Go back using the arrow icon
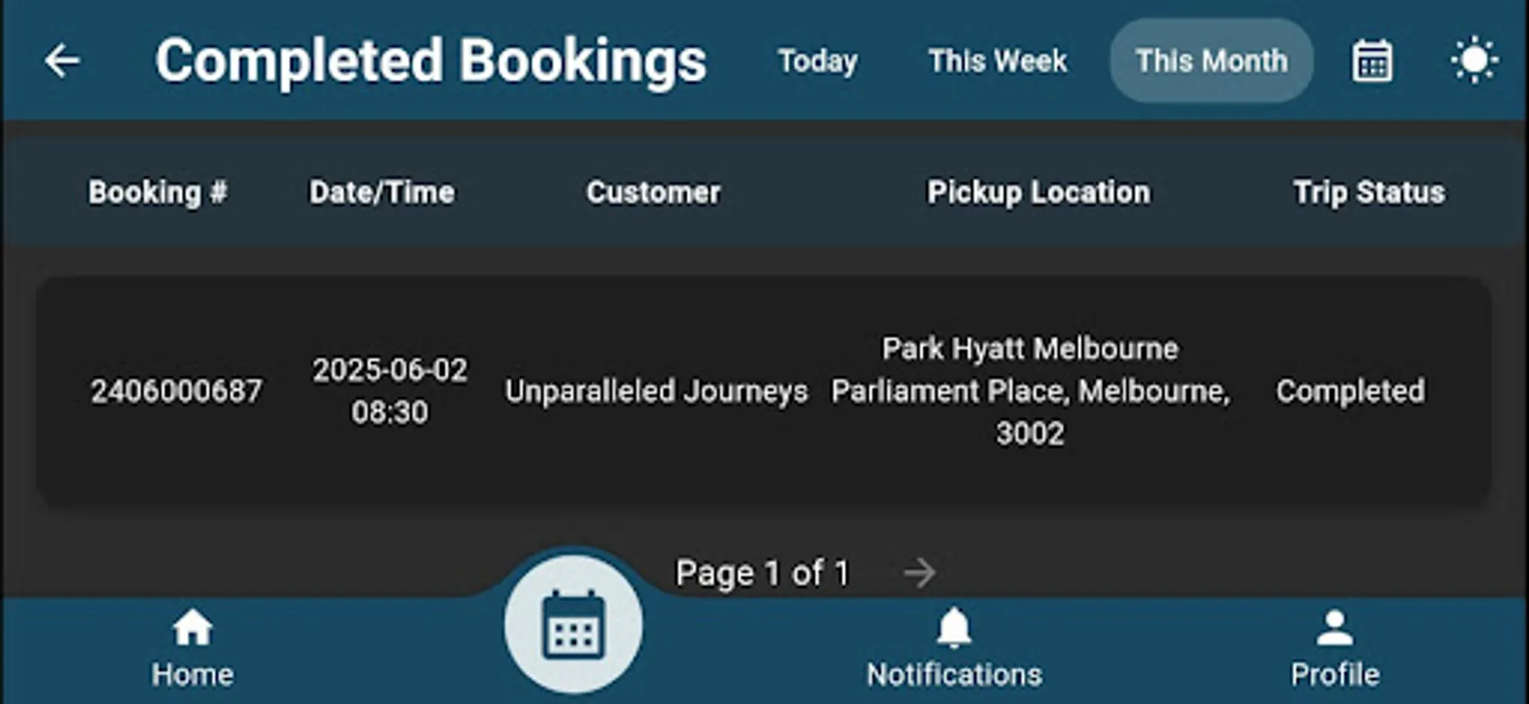 63,61
